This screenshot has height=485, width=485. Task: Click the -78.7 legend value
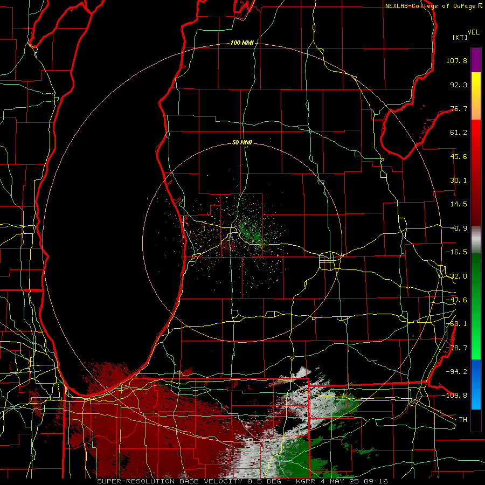456,348
